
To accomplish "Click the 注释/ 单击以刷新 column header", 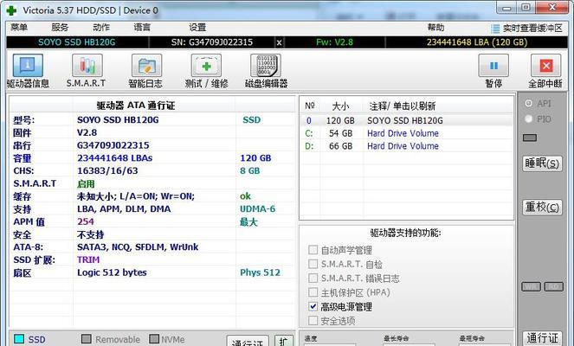I will tap(403, 106).
